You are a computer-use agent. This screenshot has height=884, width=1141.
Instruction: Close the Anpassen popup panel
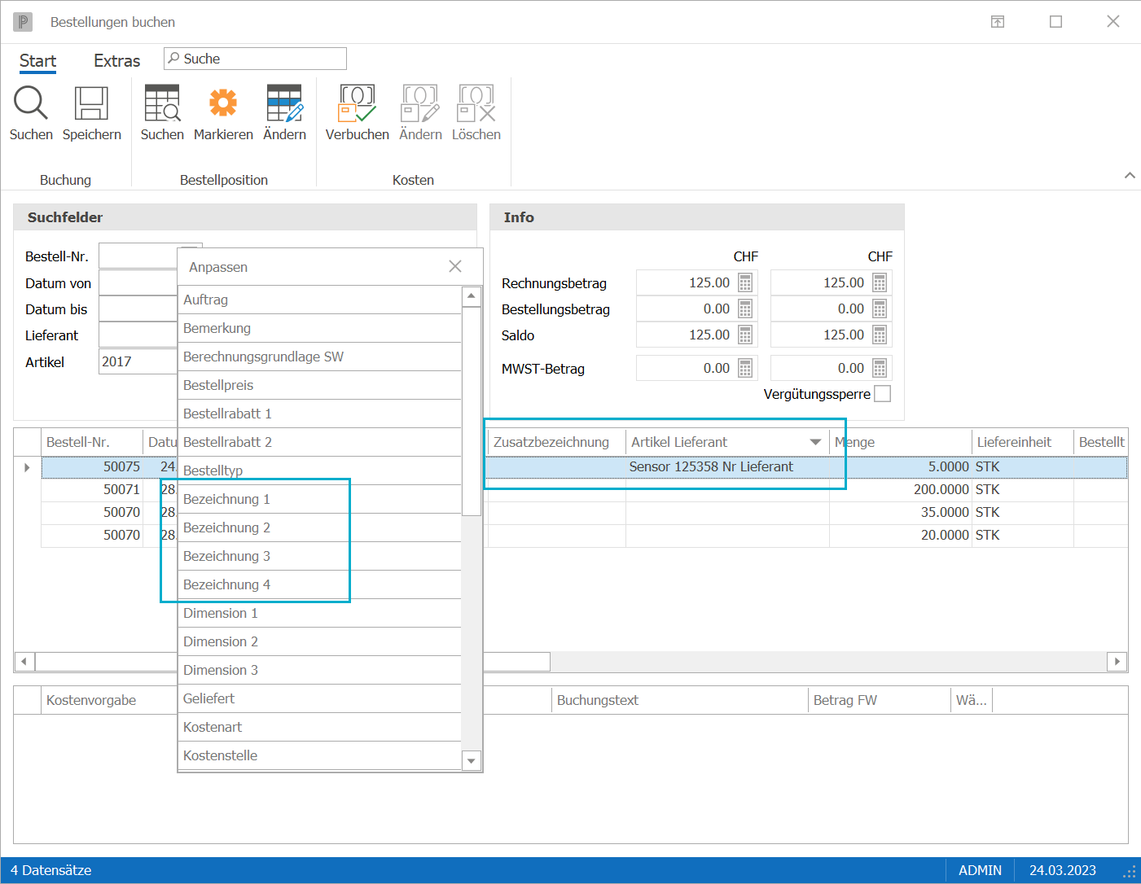[x=455, y=266]
